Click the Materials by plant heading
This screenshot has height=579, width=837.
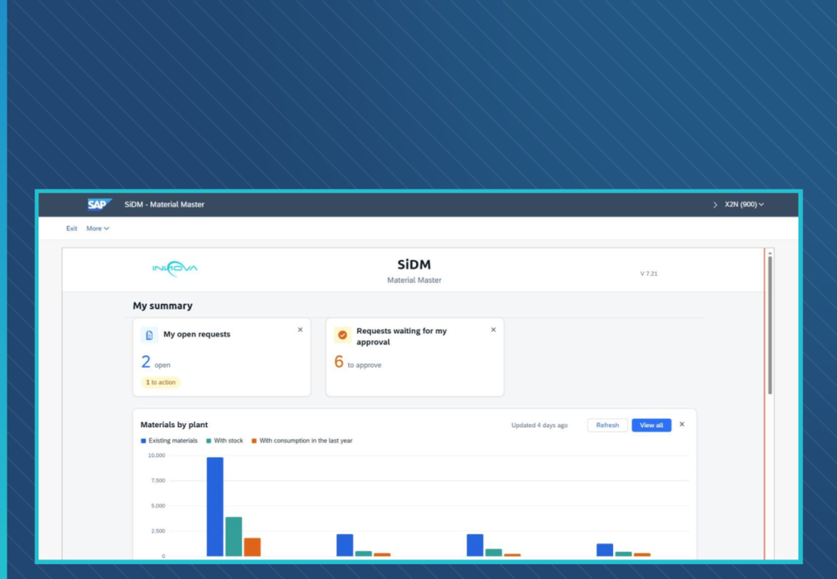click(x=174, y=425)
